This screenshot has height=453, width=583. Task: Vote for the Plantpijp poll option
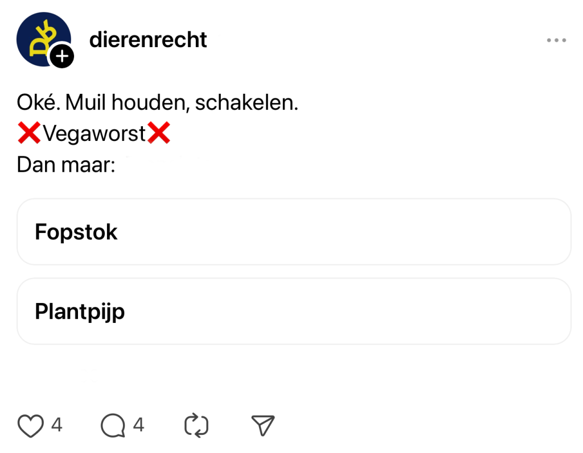click(294, 311)
